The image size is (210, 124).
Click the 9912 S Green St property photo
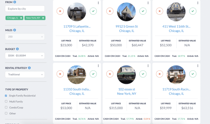pos(126,12)
